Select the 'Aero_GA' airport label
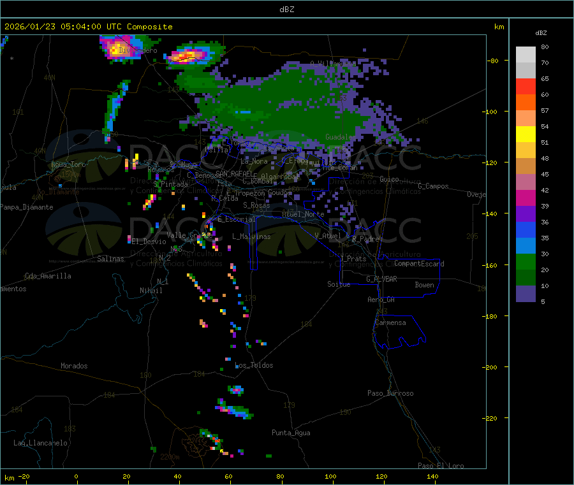The width and height of the screenshot is (574, 485). pyautogui.click(x=381, y=300)
